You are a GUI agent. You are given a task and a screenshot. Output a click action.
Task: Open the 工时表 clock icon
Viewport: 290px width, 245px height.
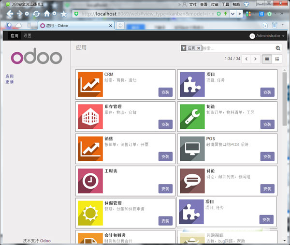coord(90,181)
